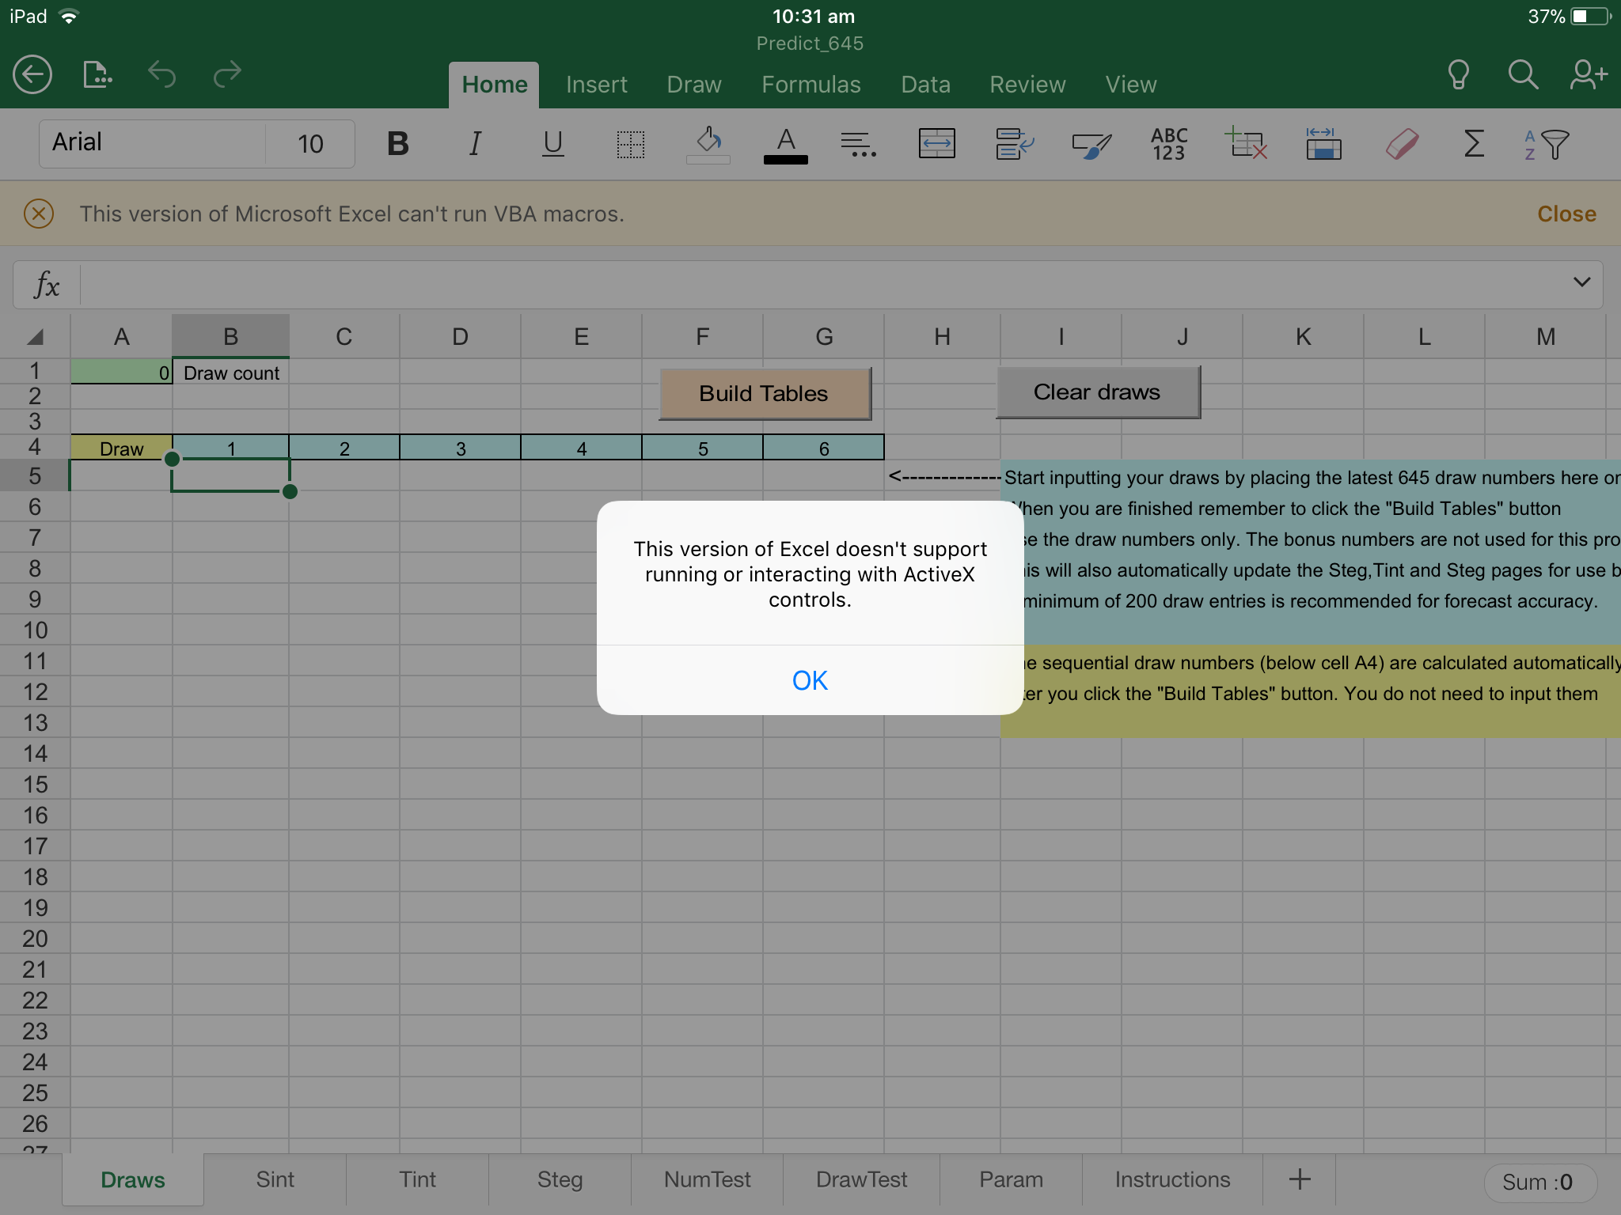1621x1215 pixels.
Task: Toggle the Draw ribbon tab
Action: click(694, 83)
